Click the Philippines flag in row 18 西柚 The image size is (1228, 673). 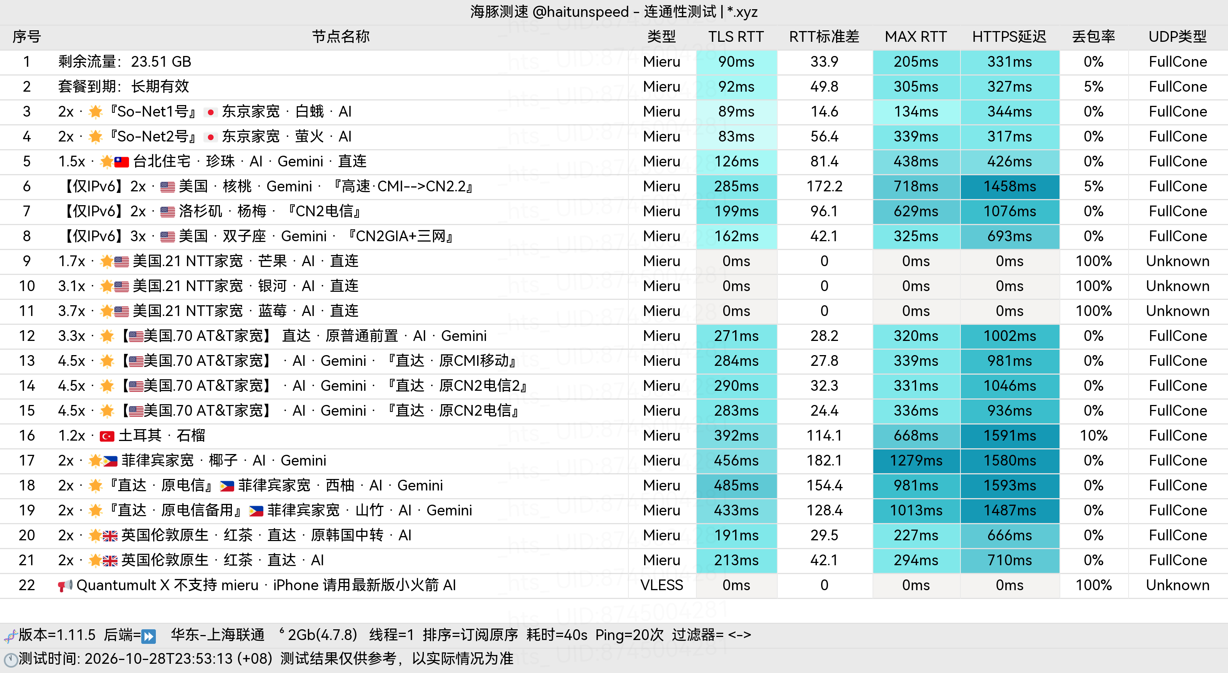pyautogui.click(x=227, y=486)
